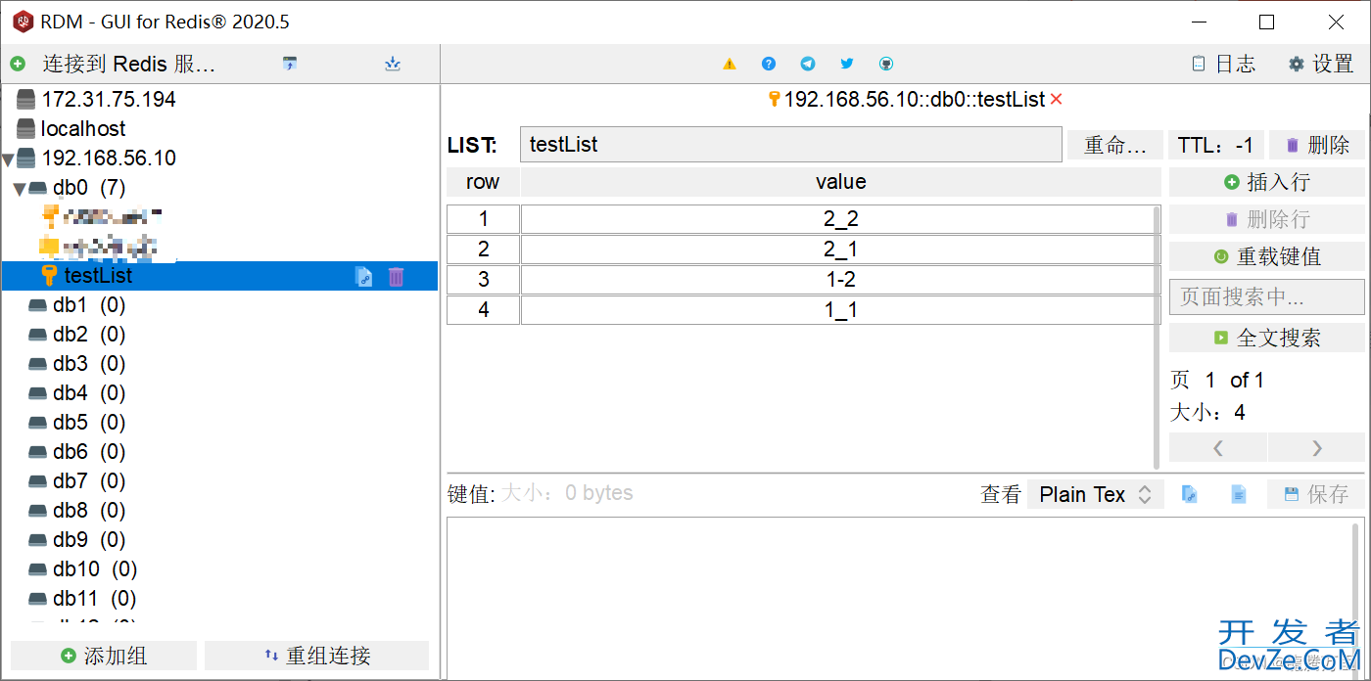
Task: Open database db6 (0)
Action: pos(88,452)
